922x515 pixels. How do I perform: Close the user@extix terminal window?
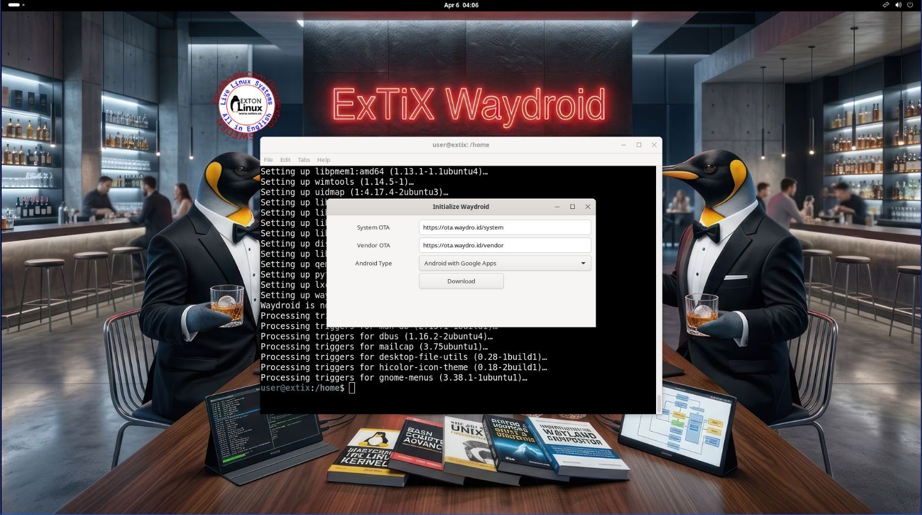tap(654, 145)
